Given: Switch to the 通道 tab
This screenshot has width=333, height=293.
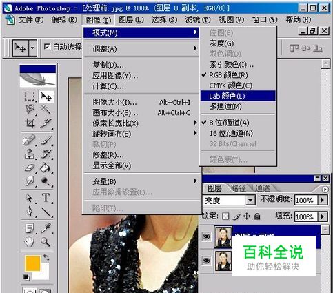Looking at the screenshot, I should pos(262,188).
